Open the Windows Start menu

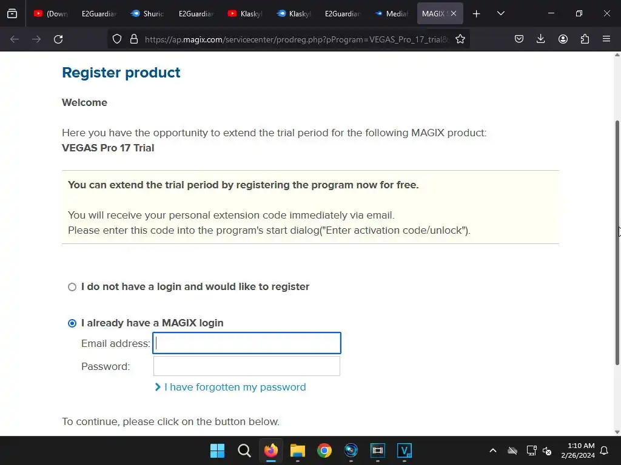click(217, 450)
